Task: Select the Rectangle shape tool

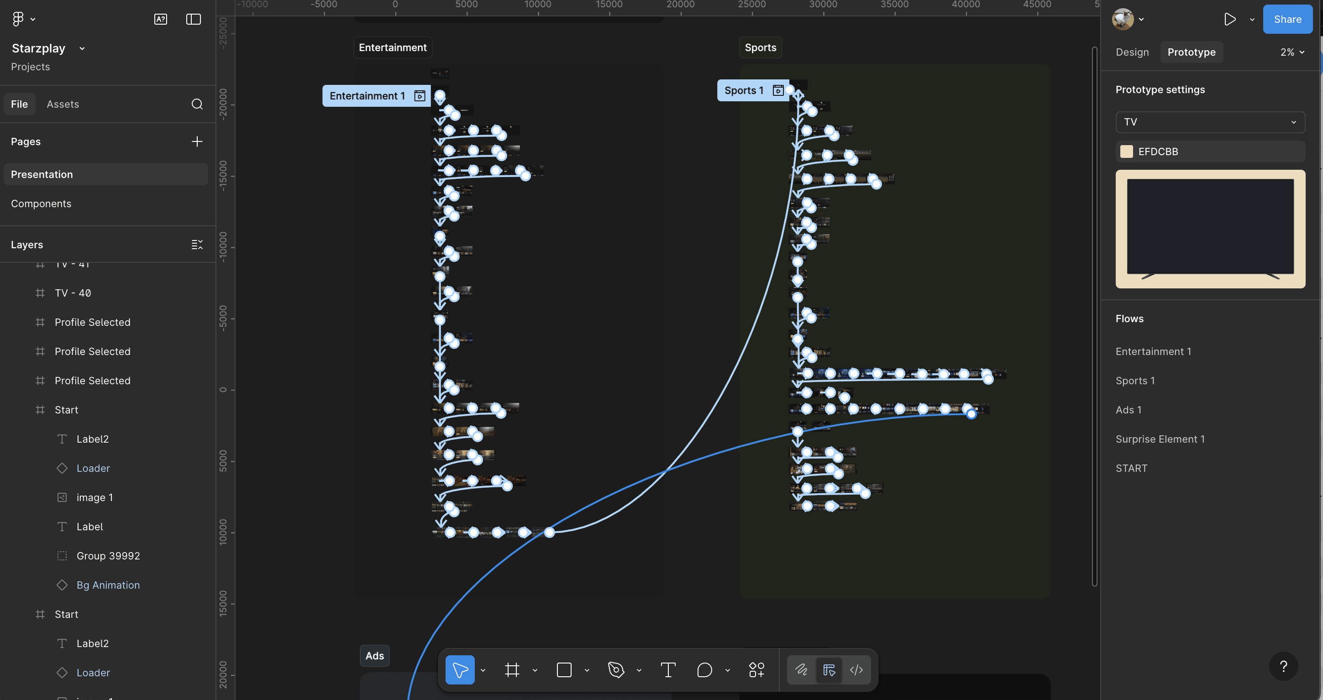Action: click(564, 670)
